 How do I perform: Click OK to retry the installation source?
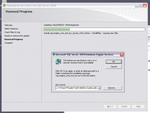click(114, 62)
